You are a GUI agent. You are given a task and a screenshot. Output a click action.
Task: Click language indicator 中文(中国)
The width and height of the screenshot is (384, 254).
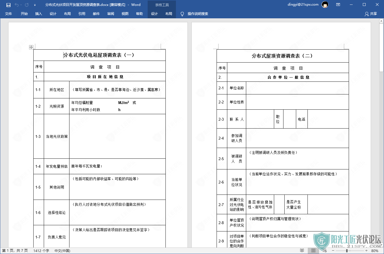[62, 251]
